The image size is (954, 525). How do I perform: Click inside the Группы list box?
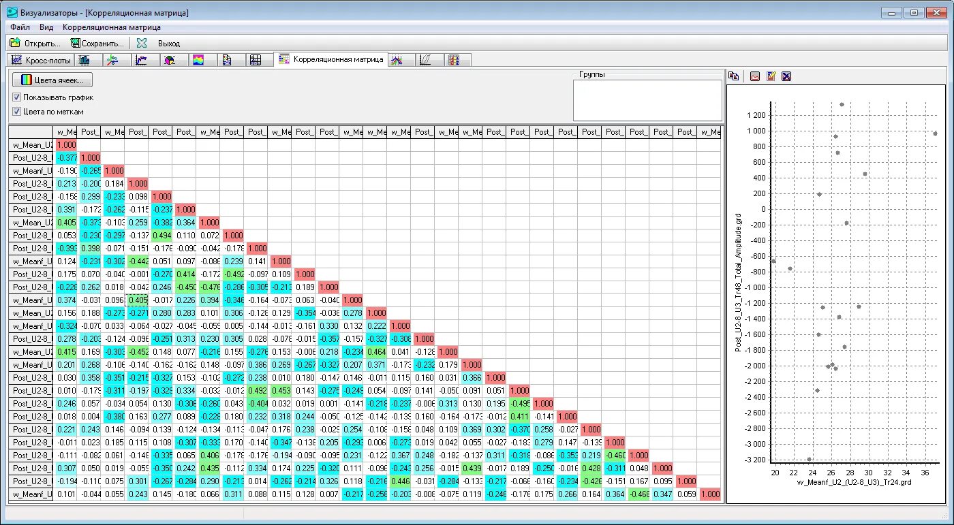647,100
